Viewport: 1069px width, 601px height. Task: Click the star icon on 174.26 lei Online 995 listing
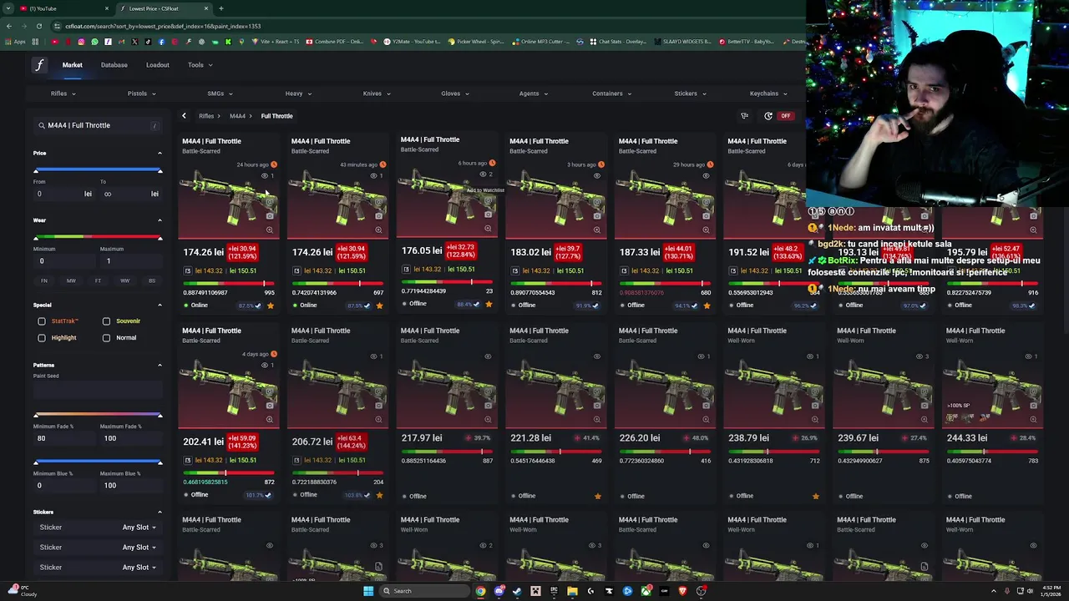pos(270,306)
